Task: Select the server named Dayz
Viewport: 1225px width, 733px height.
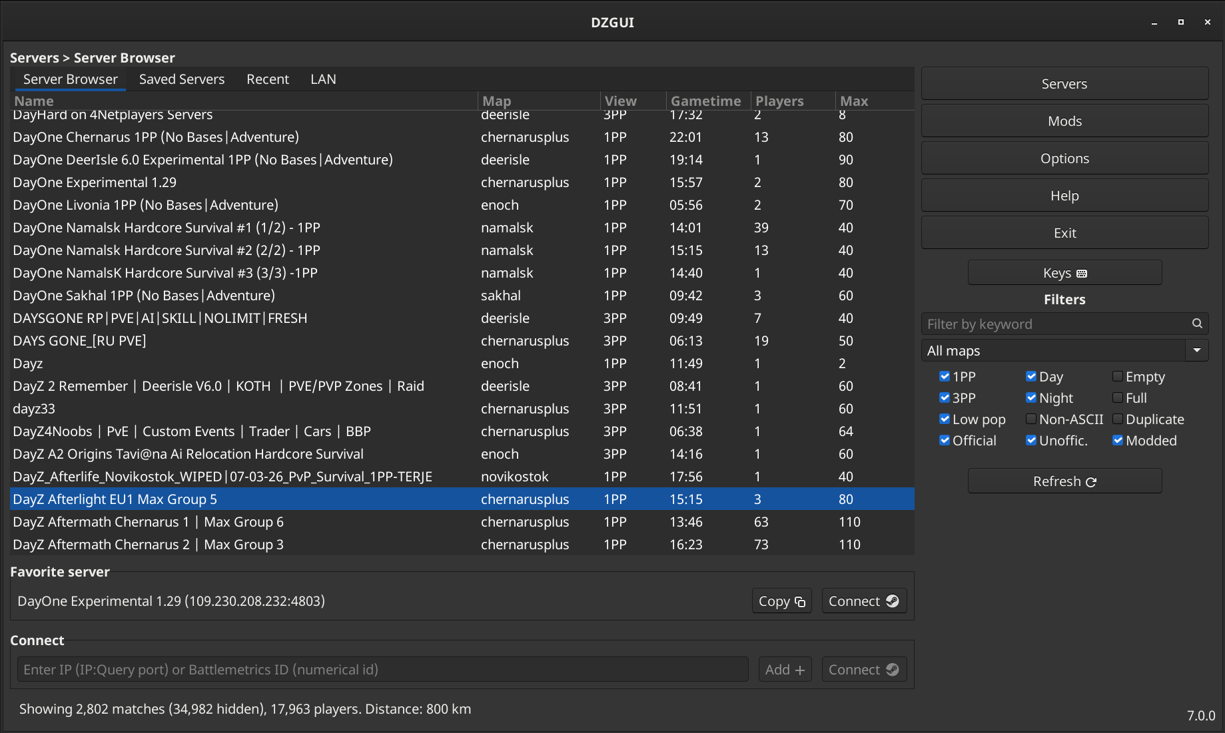Action: [x=462, y=364]
